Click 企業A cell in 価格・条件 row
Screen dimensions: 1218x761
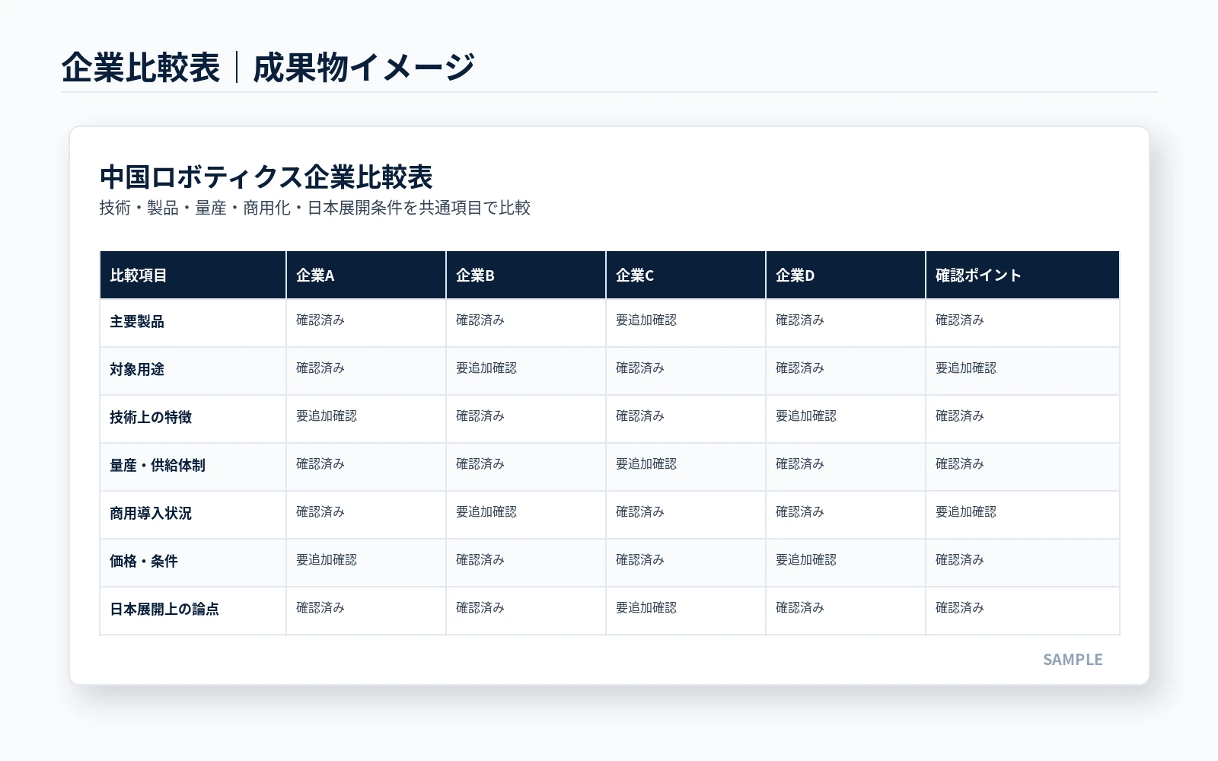pos(366,562)
